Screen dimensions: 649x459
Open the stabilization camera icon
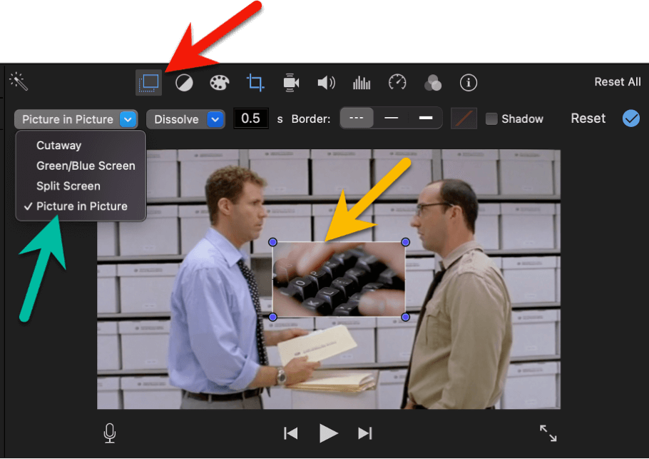[291, 82]
